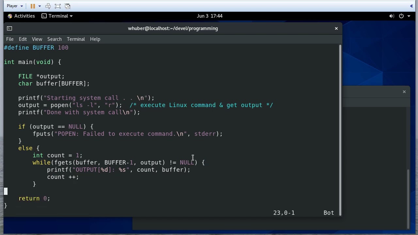The image size is (418, 235).
Task: Click the 'while(fgets(buffer, BUFFER-1, output)' line
Action: [x=119, y=163]
